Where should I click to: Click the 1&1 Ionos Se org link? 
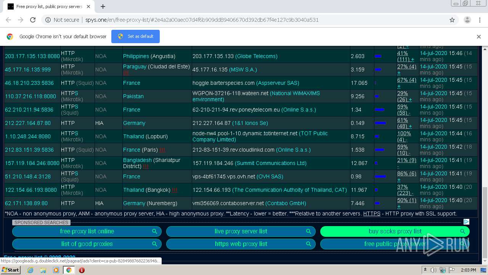[x=250, y=123]
